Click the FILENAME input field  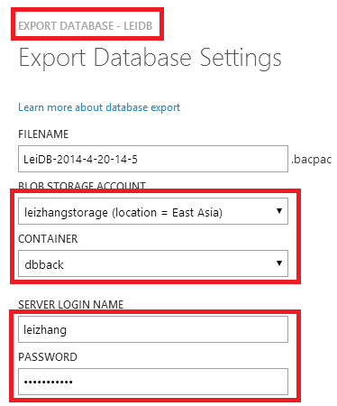pyautogui.click(x=153, y=159)
